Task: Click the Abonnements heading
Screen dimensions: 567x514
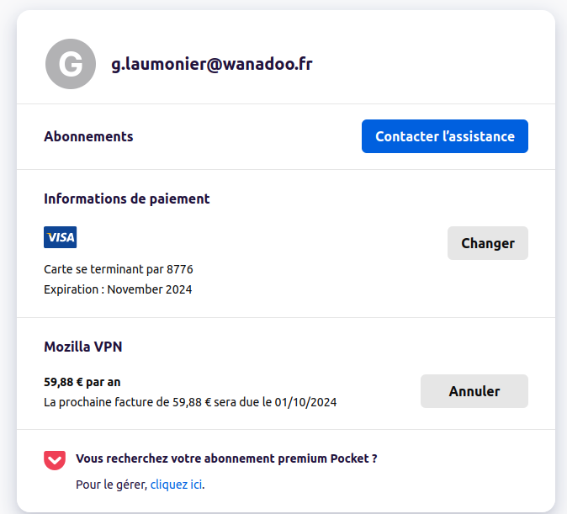Action: [x=88, y=136]
